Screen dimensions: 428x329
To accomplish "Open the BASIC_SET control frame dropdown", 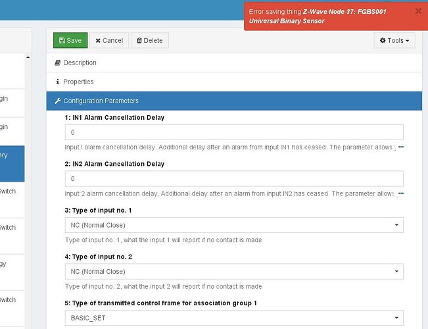I will pyautogui.click(x=233, y=317).
